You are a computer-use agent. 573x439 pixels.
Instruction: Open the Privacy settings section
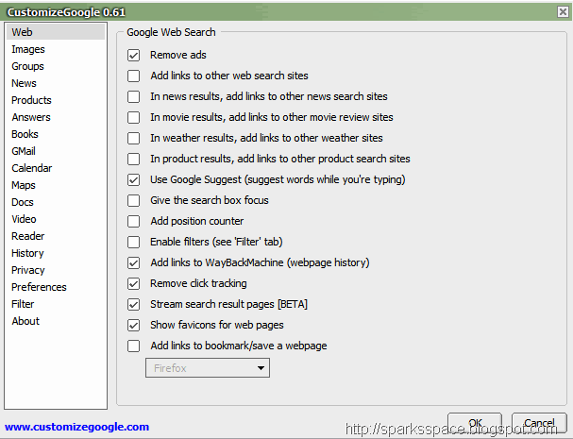tap(28, 270)
